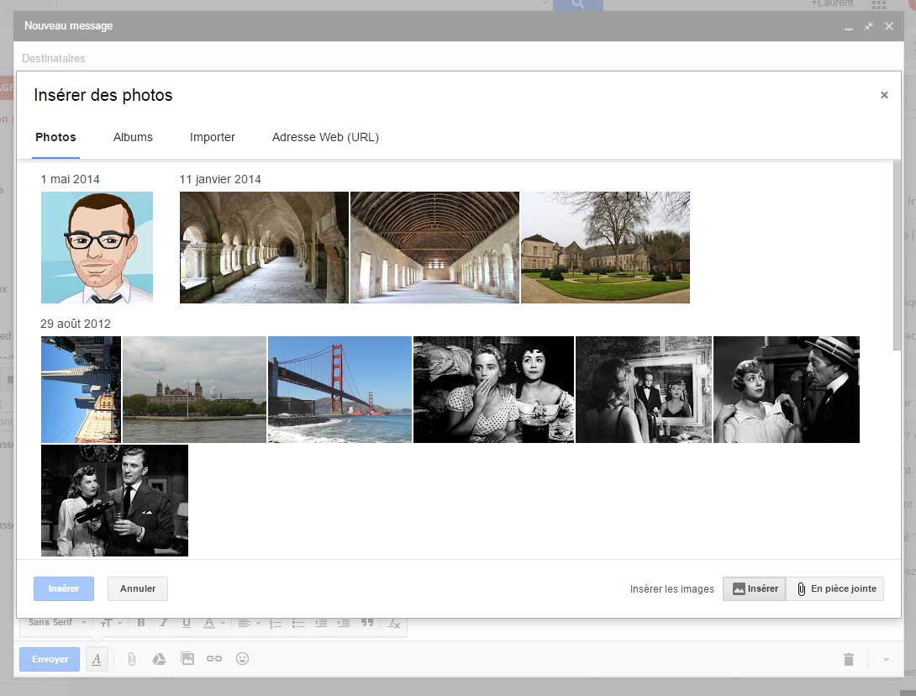Close the Insérer des photos dialog
Image resolution: width=916 pixels, height=696 pixels.
(x=884, y=95)
